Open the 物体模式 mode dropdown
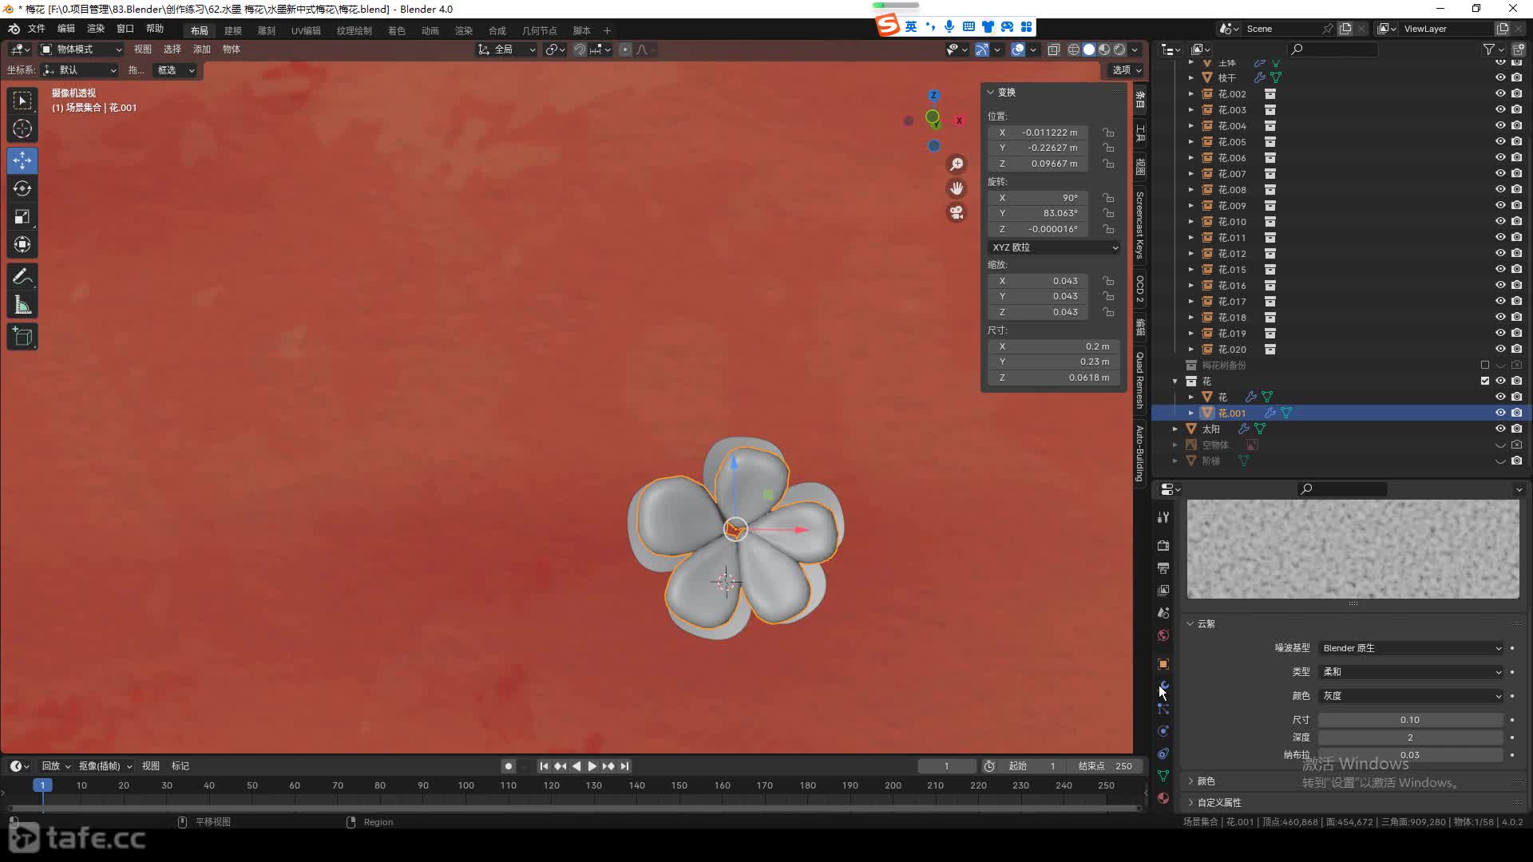1533x862 pixels. pyautogui.click(x=81, y=49)
